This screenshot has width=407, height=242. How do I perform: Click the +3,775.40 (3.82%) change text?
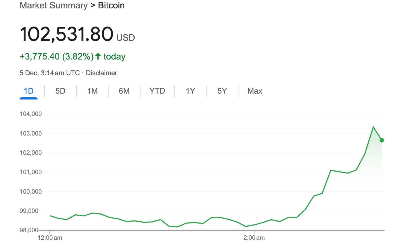[57, 56]
